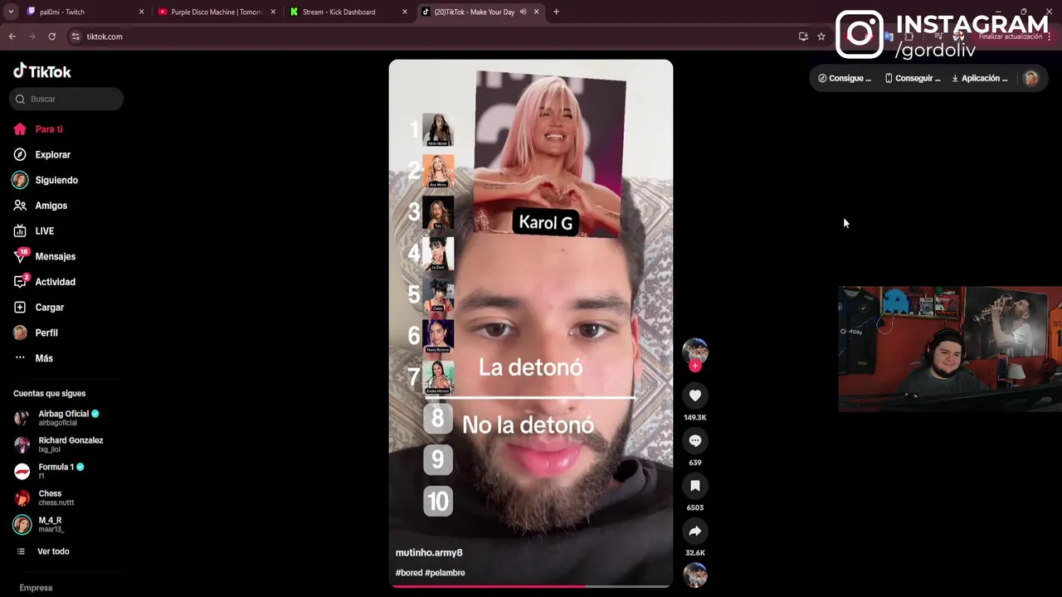Open mutinho.army8 username on video
The width and height of the screenshot is (1062, 597).
(x=429, y=553)
